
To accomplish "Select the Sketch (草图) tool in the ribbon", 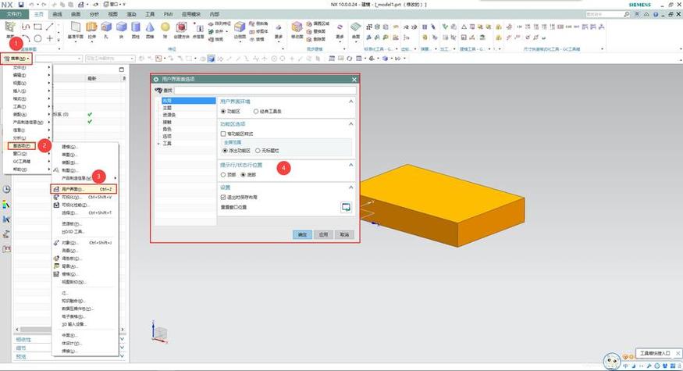I will 10,29.
